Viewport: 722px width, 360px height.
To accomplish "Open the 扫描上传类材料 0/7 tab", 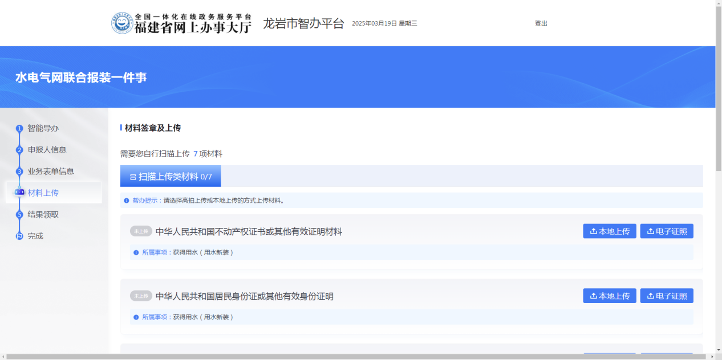I will pyautogui.click(x=171, y=177).
